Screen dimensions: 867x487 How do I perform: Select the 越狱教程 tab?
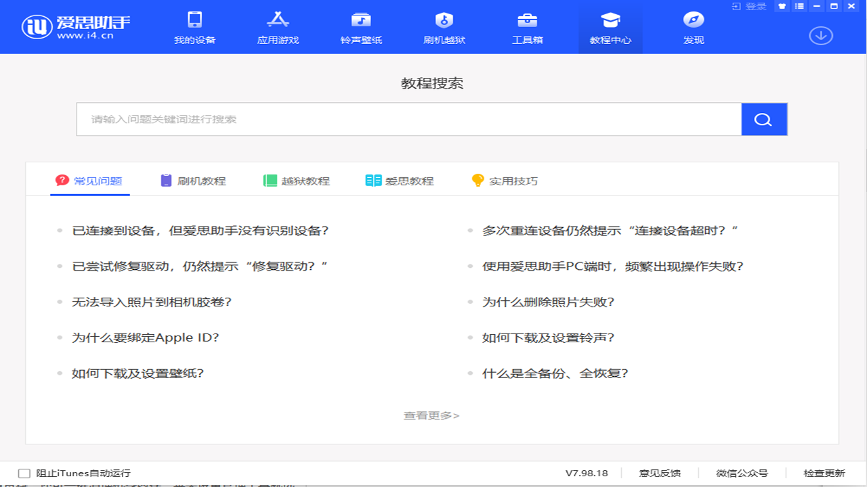click(297, 181)
